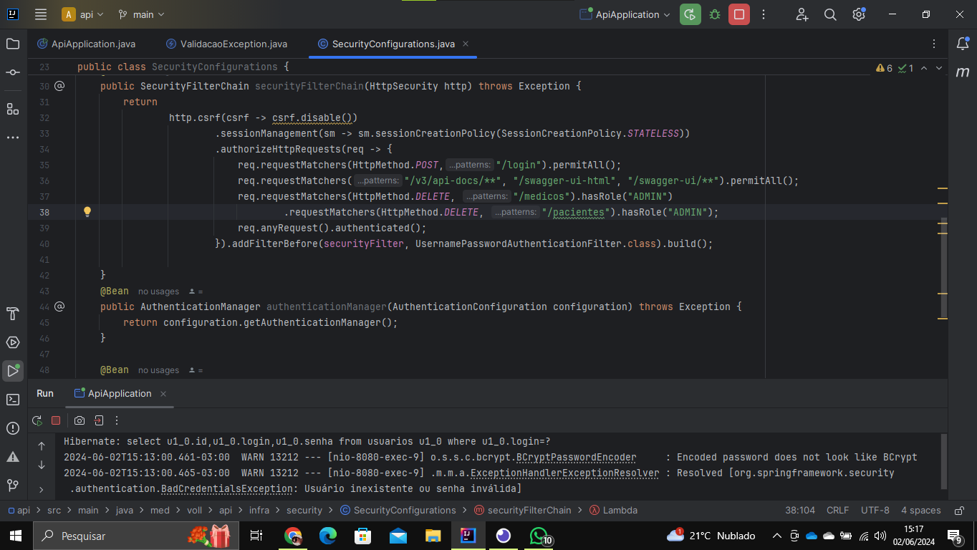Toggle read-only lock icon in status bar
The image size is (977, 550).
959,511
